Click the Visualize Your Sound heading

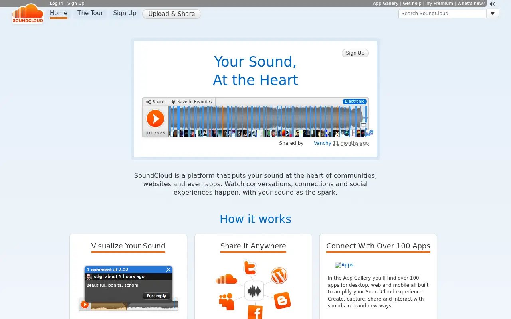pyautogui.click(x=128, y=246)
